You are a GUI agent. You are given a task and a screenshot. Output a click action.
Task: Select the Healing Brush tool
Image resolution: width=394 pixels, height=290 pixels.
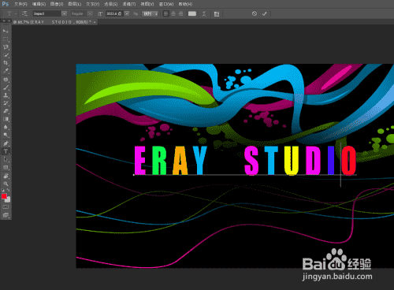pos(6,80)
